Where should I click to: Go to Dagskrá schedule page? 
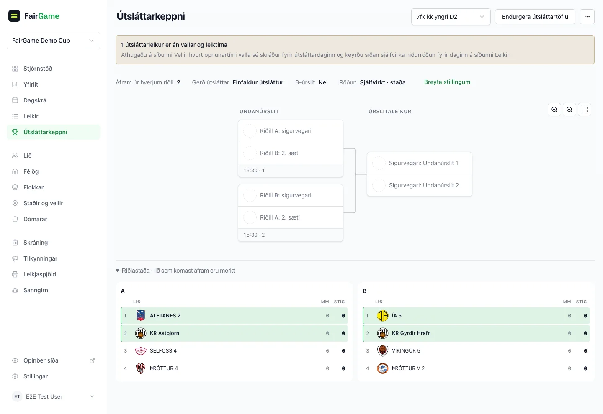coord(53,100)
